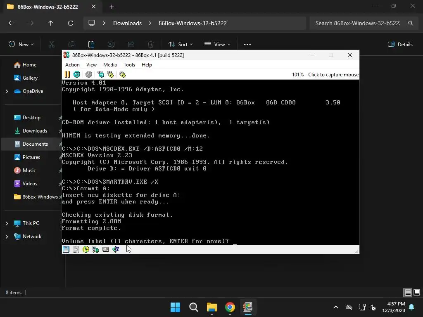
Task: Click the 86Box title bar app icon
Action: [x=67, y=55]
